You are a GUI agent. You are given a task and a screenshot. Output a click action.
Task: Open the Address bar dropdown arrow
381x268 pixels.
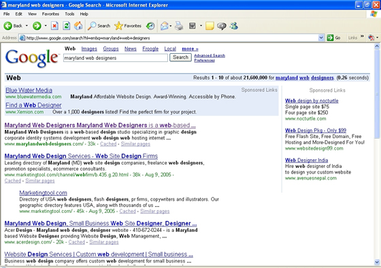point(321,37)
